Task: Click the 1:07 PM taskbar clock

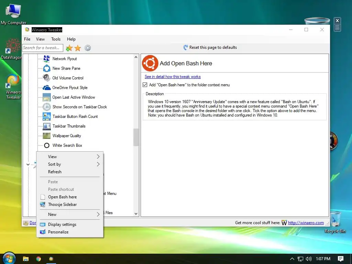Action: point(323,259)
